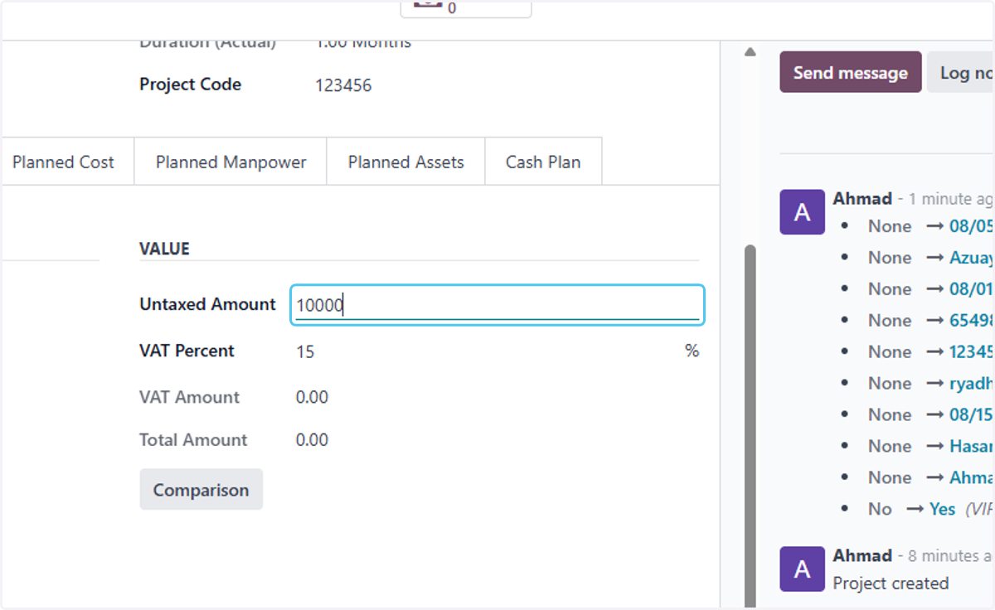
Task: Click the Total Amount label
Action: (x=193, y=440)
